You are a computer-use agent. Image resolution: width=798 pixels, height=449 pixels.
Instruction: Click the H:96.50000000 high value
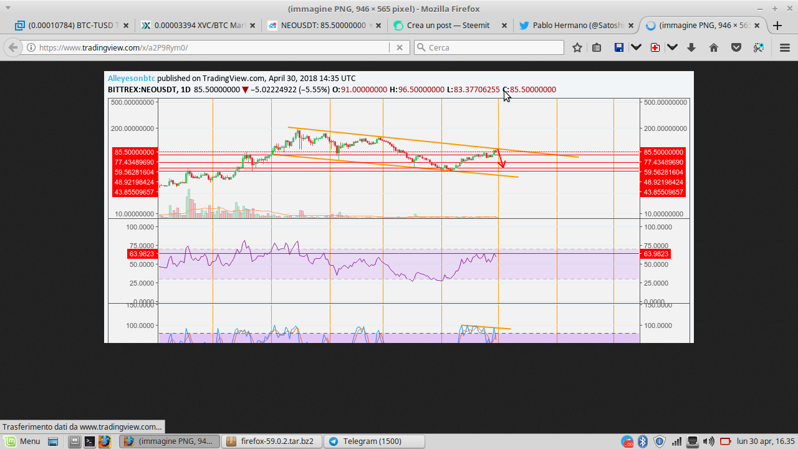[x=417, y=90]
